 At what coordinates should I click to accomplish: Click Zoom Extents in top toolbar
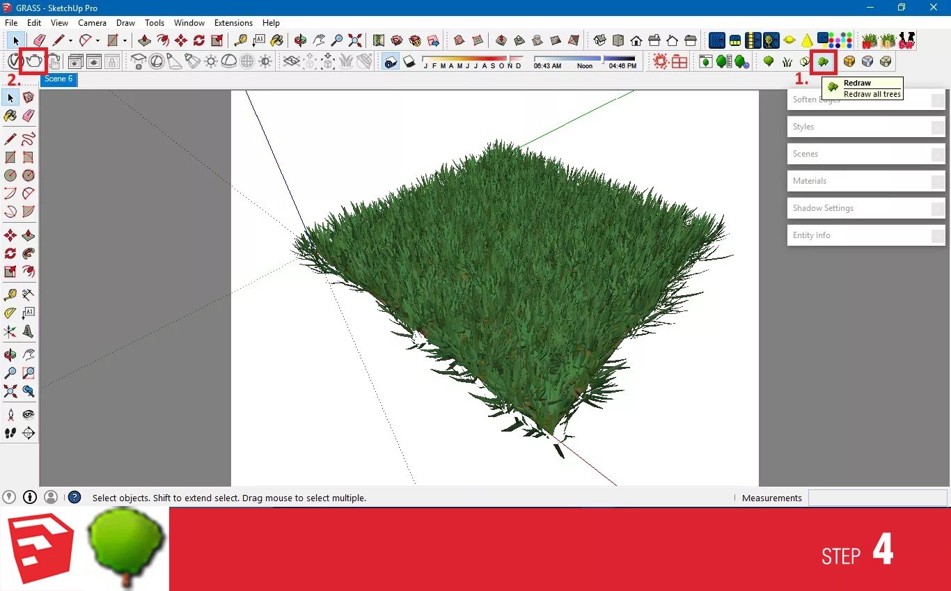coord(355,40)
